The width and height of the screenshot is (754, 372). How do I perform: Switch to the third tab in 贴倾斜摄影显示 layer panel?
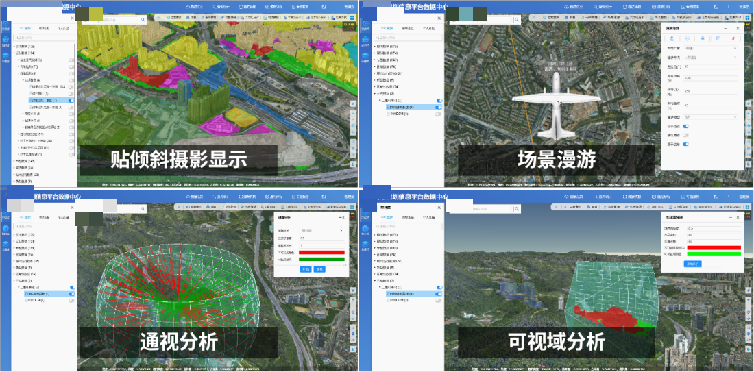(x=63, y=28)
